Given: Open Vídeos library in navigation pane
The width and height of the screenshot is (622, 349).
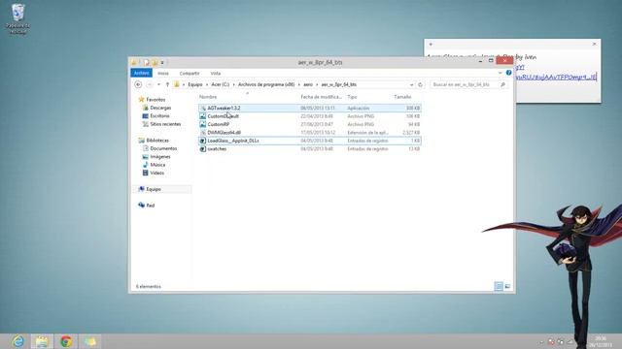Looking at the screenshot, I should point(157,173).
